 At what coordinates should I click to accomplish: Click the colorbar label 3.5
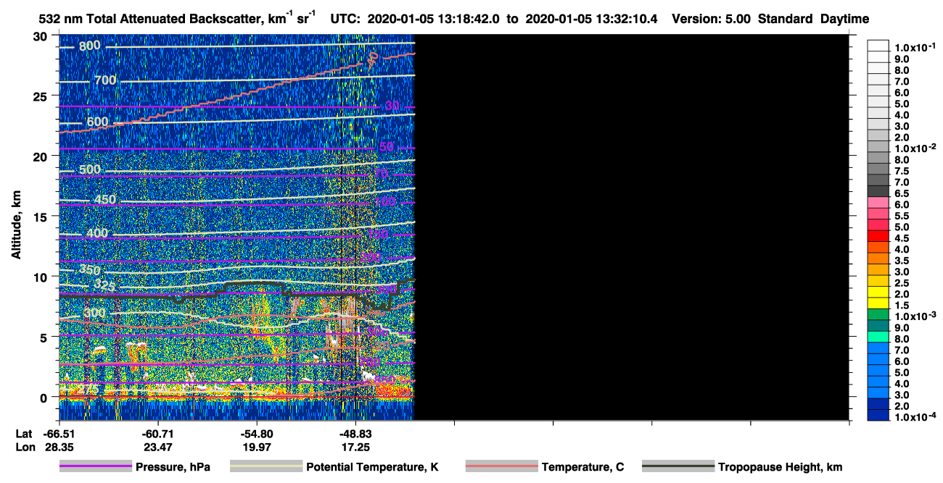pos(902,261)
